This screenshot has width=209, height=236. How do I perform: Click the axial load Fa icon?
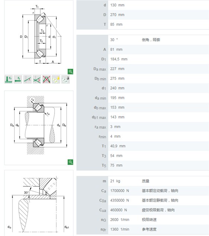pos(18,79)
